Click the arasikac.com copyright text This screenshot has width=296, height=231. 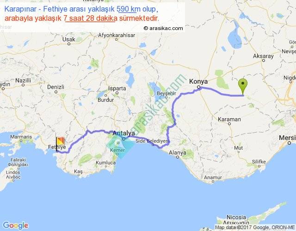[163, 28]
